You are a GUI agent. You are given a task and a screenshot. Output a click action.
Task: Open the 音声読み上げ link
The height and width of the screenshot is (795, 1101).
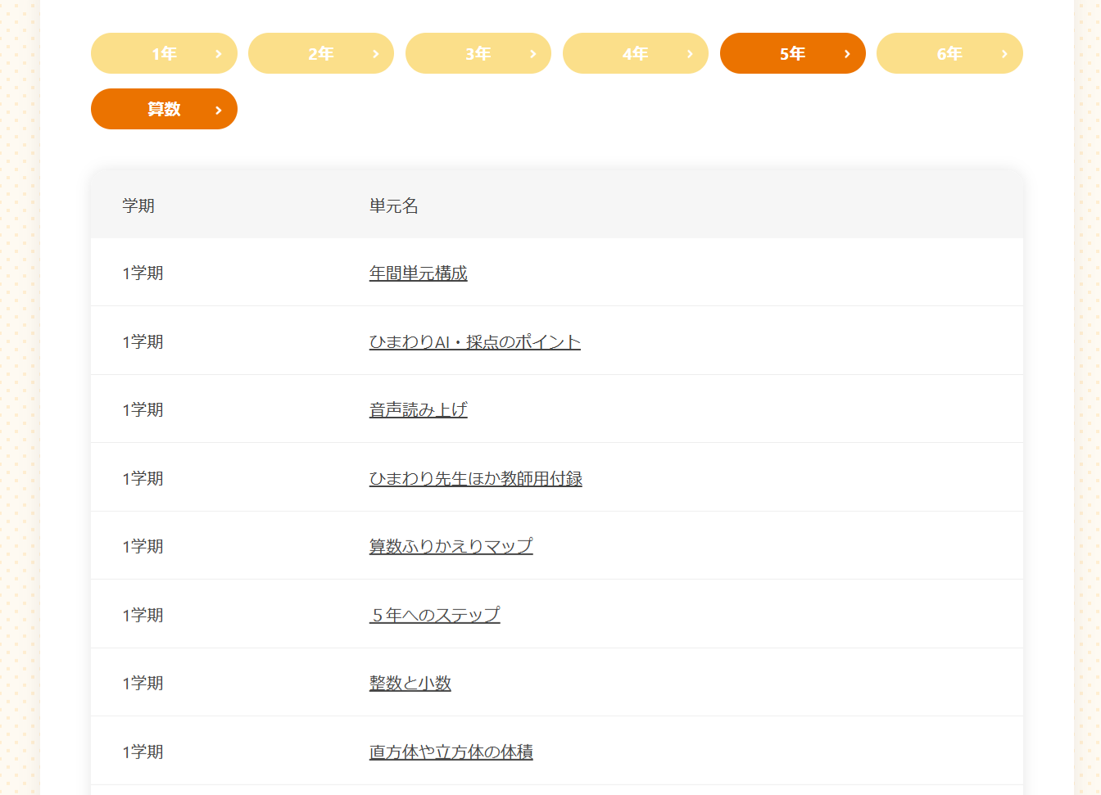[x=418, y=409]
